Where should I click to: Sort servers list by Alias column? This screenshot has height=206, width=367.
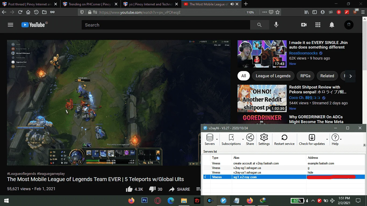(269, 158)
